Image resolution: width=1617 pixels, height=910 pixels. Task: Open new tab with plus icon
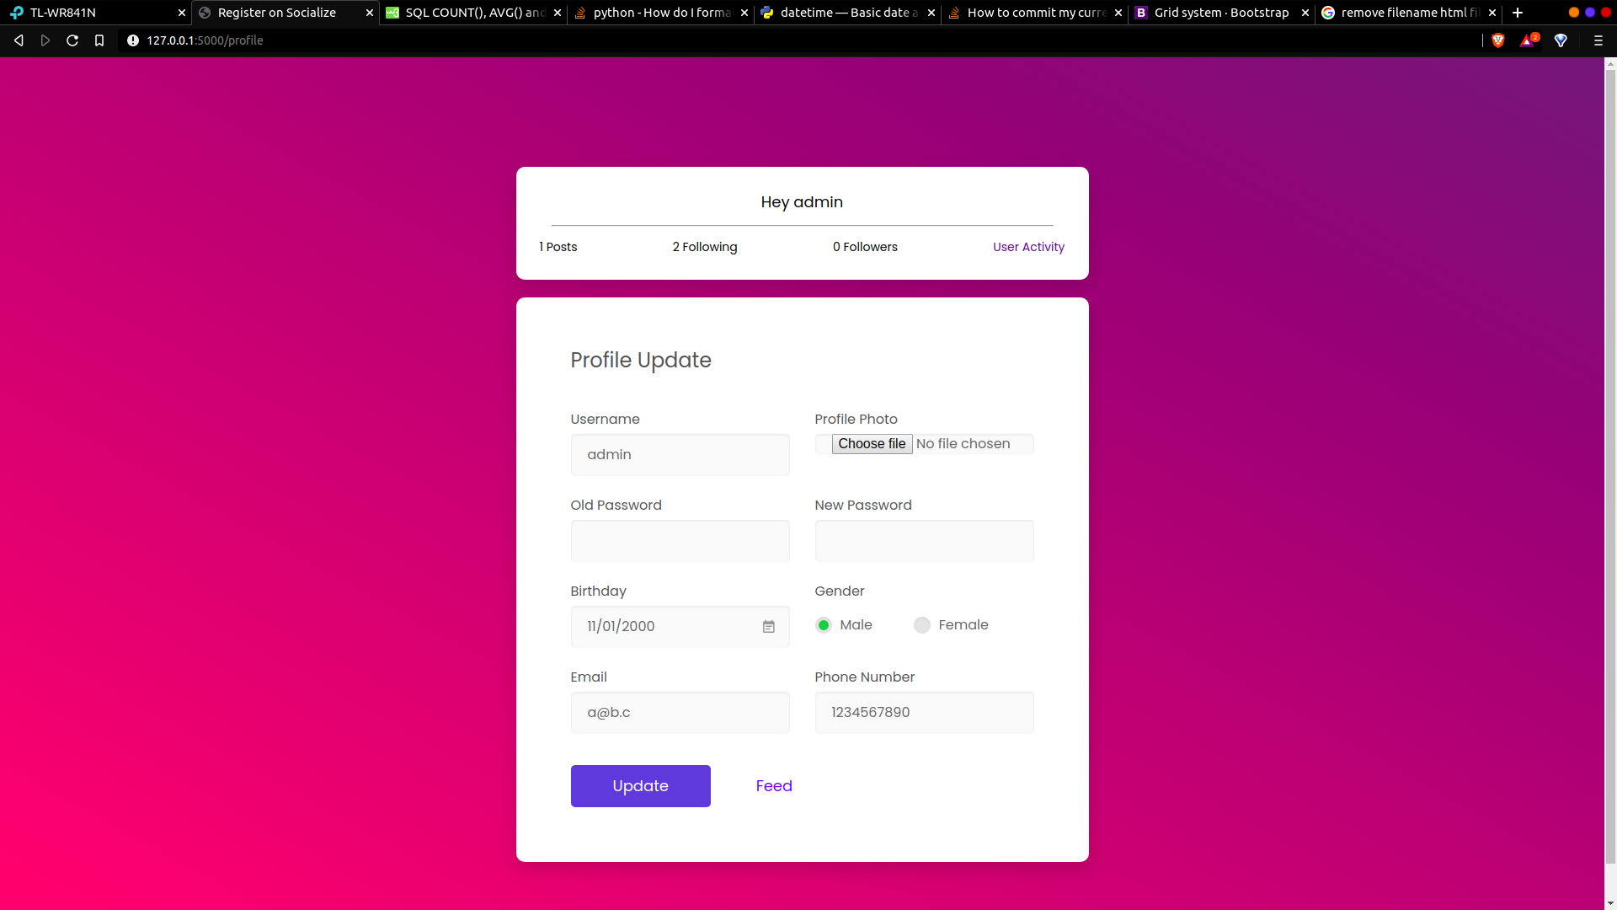pos(1518,13)
